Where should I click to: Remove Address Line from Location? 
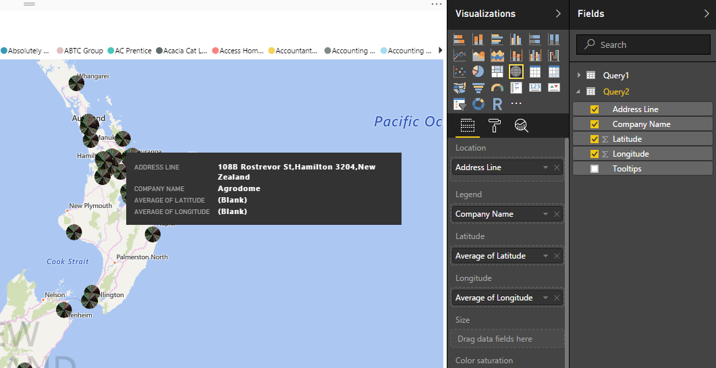557,167
